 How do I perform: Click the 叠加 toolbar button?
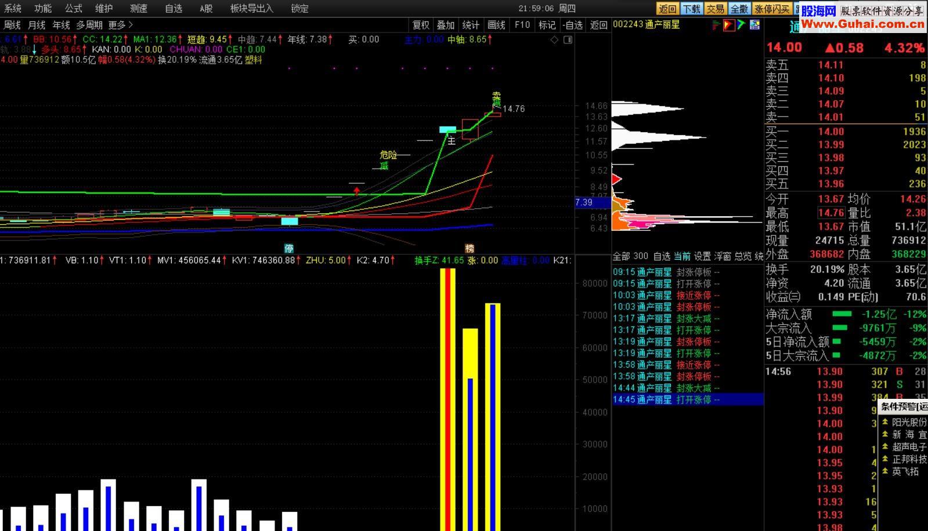coord(446,25)
